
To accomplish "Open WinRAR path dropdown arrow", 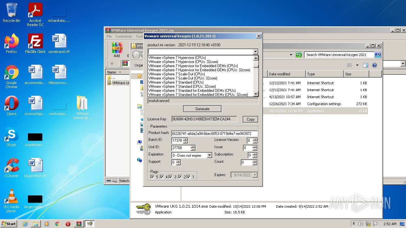I will coord(403,64).
